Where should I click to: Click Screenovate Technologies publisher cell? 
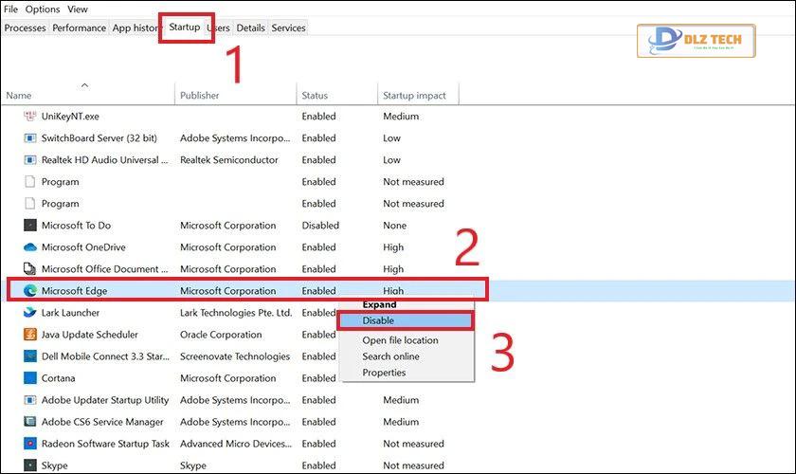[x=235, y=356]
